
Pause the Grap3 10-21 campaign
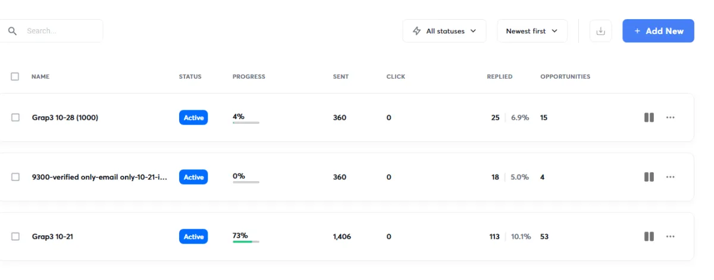tap(649, 237)
